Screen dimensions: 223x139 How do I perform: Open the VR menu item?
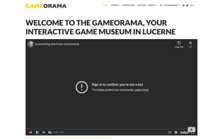[x=161, y=5]
